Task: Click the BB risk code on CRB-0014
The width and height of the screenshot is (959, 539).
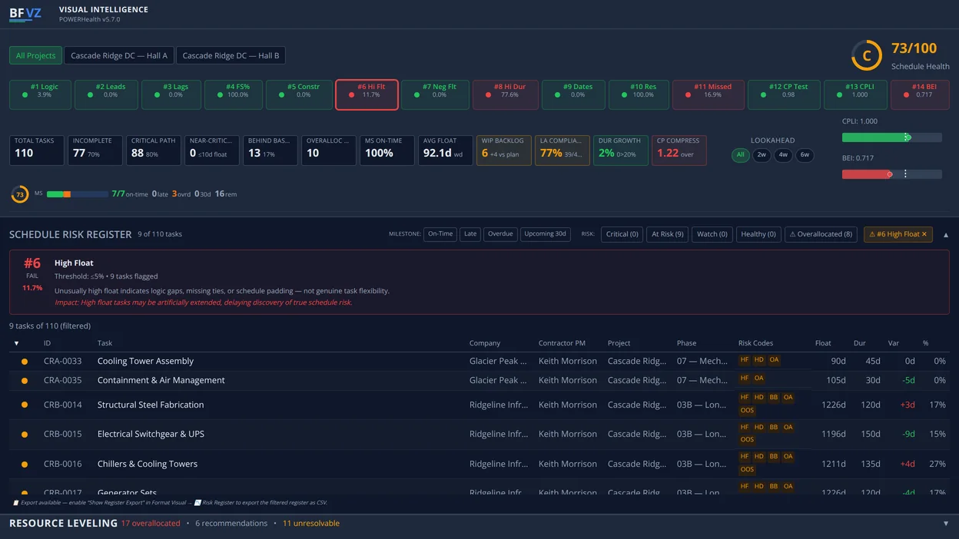Action: pyautogui.click(x=774, y=398)
